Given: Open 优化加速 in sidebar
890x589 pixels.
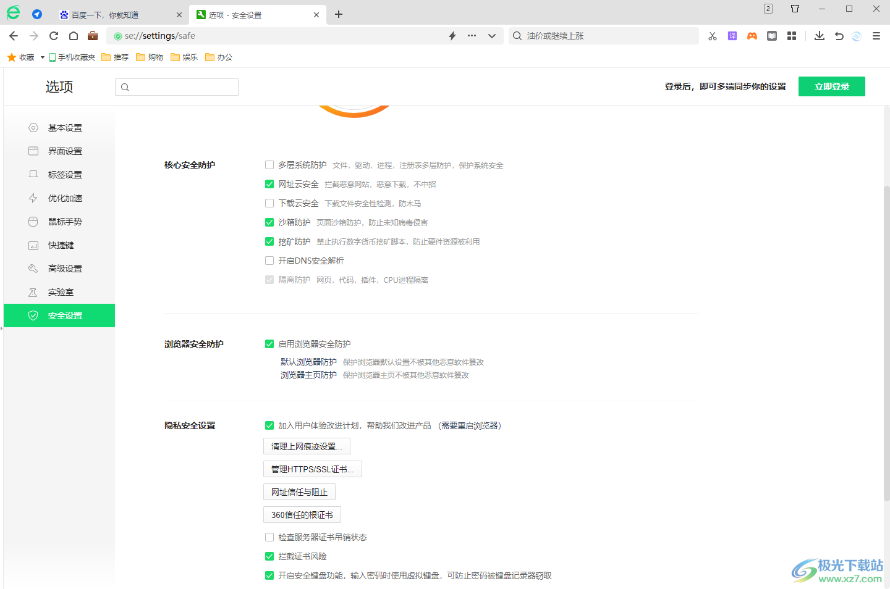Looking at the screenshot, I should pyautogui.click(x=59, y=198).
